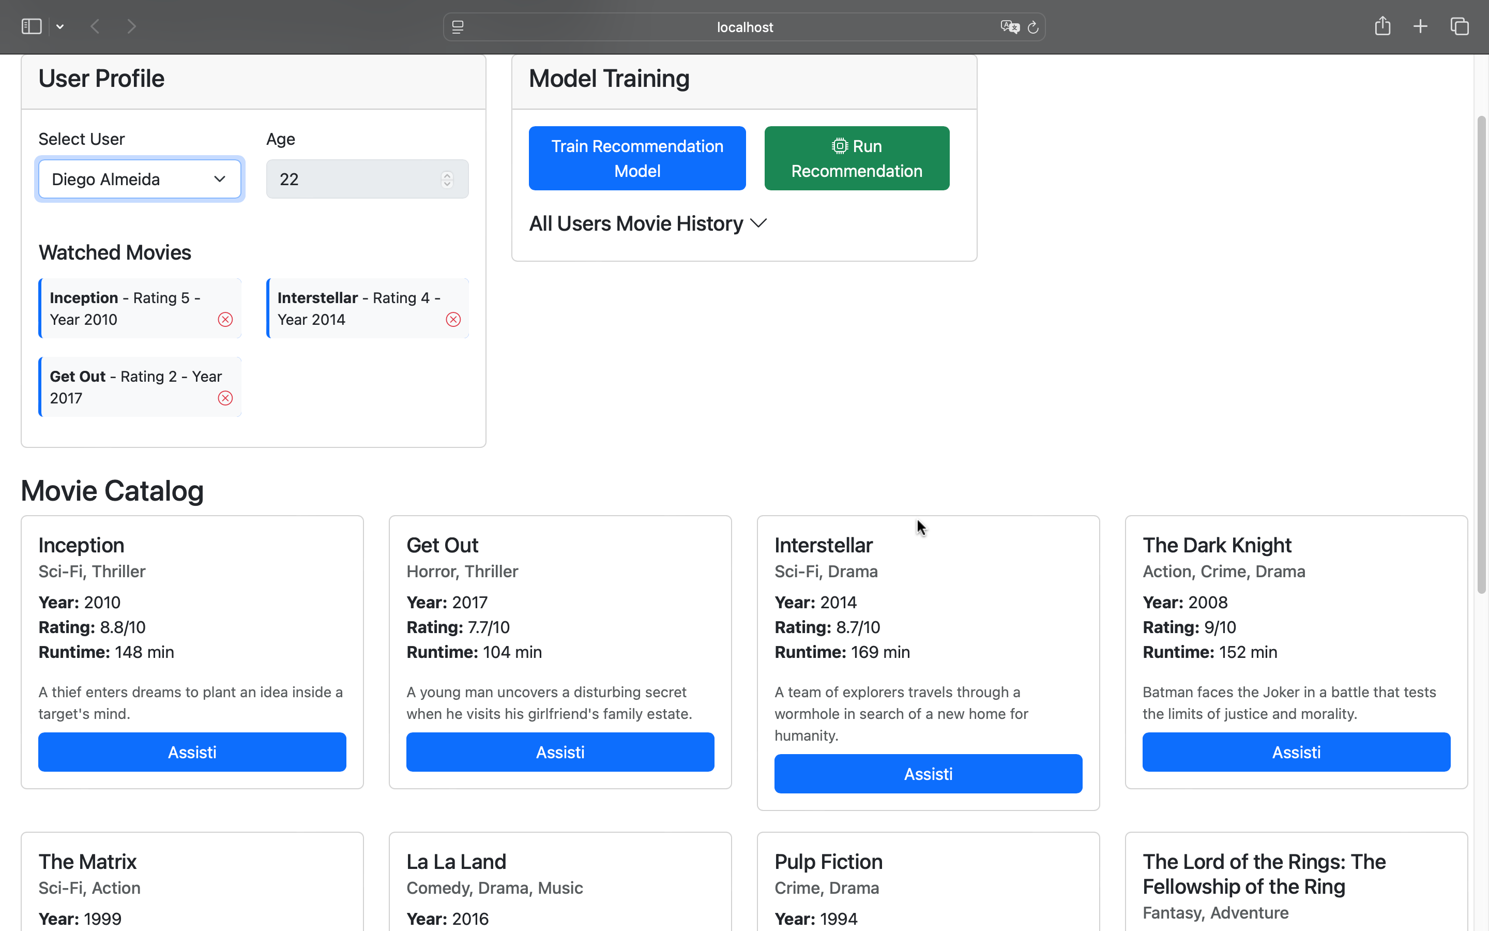Screen dimensions: 1489x931
Task: Click the "Fantasy, Adventure" genre text
Action: coord(1216,912)
